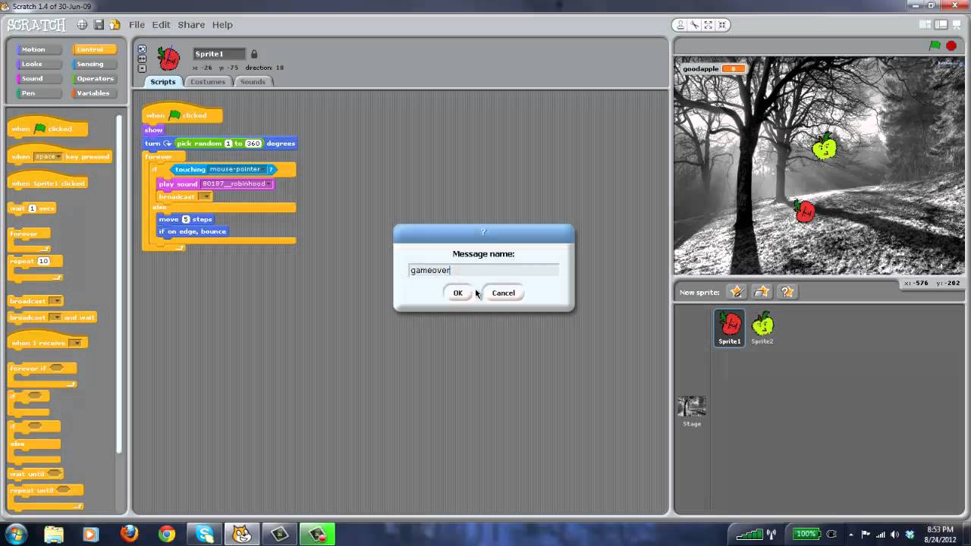Paint a new sprite with the star-brush icon
Screen dimensions: 971x546
(x=736, y=292)
